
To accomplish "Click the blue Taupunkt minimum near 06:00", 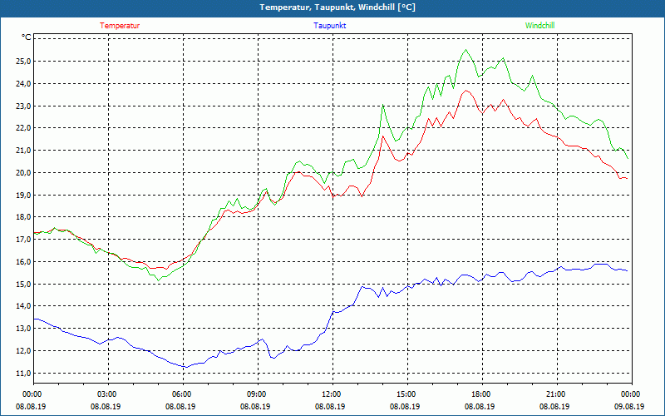I will [185, 367].
